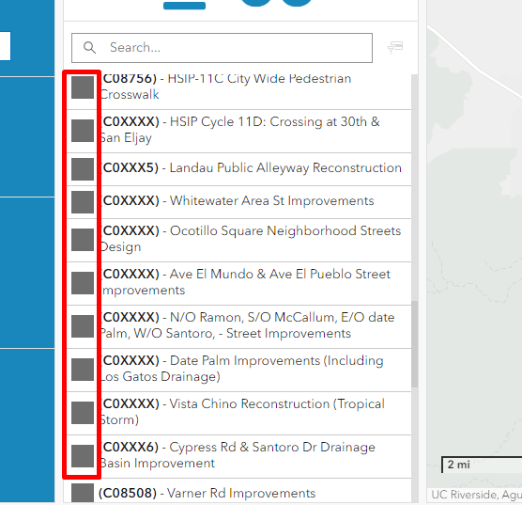Click gray square icon for HSIP-11C Pedestrian Crosswalk

tap(83, 87)
